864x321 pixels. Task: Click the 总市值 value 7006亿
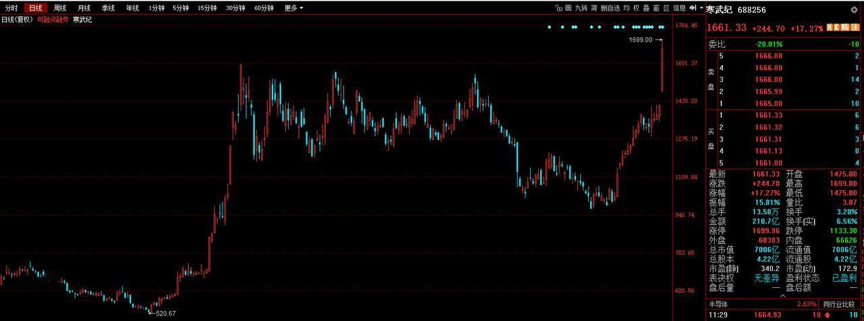(767, 249)
